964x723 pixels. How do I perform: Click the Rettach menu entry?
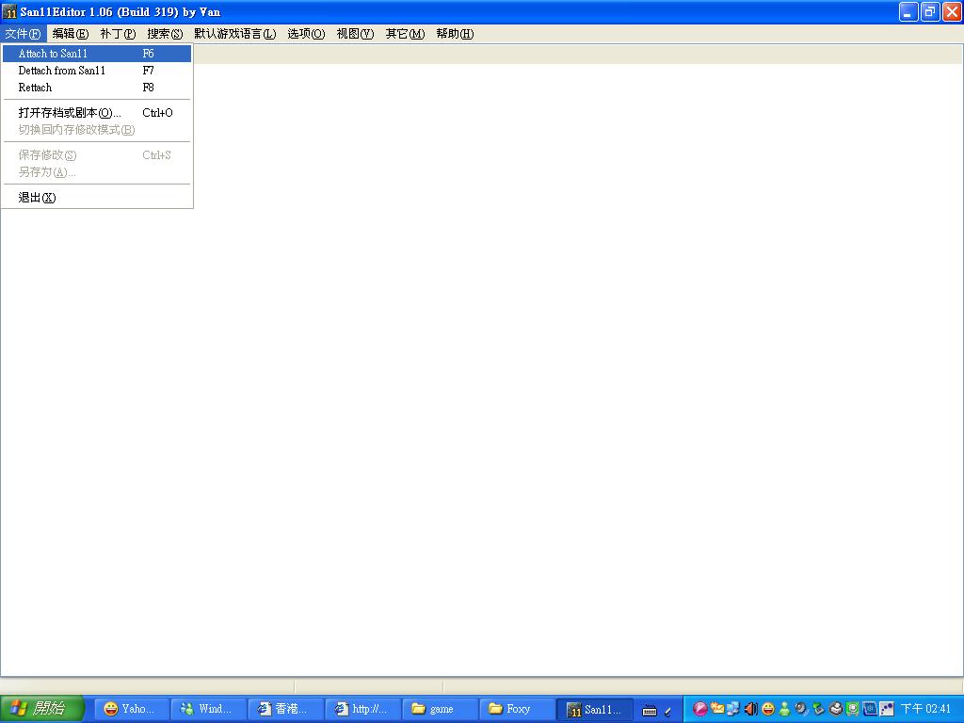tap(36, 88)
